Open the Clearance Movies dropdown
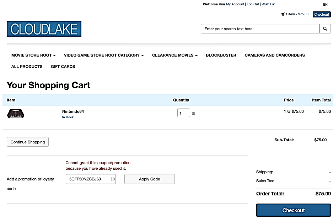333x221 pixels. tap(174, 55)
